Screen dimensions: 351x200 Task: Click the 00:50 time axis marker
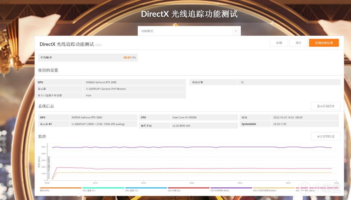(288, 183)
